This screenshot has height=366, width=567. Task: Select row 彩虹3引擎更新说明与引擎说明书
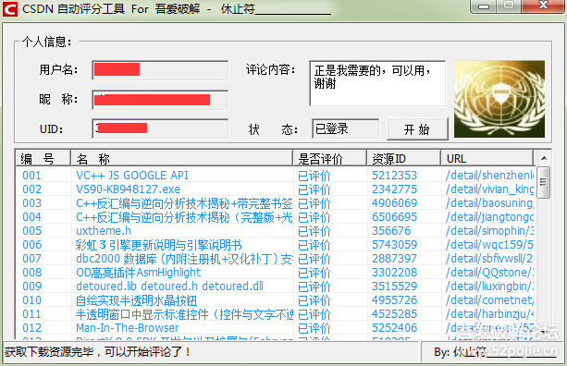(275, 245)
